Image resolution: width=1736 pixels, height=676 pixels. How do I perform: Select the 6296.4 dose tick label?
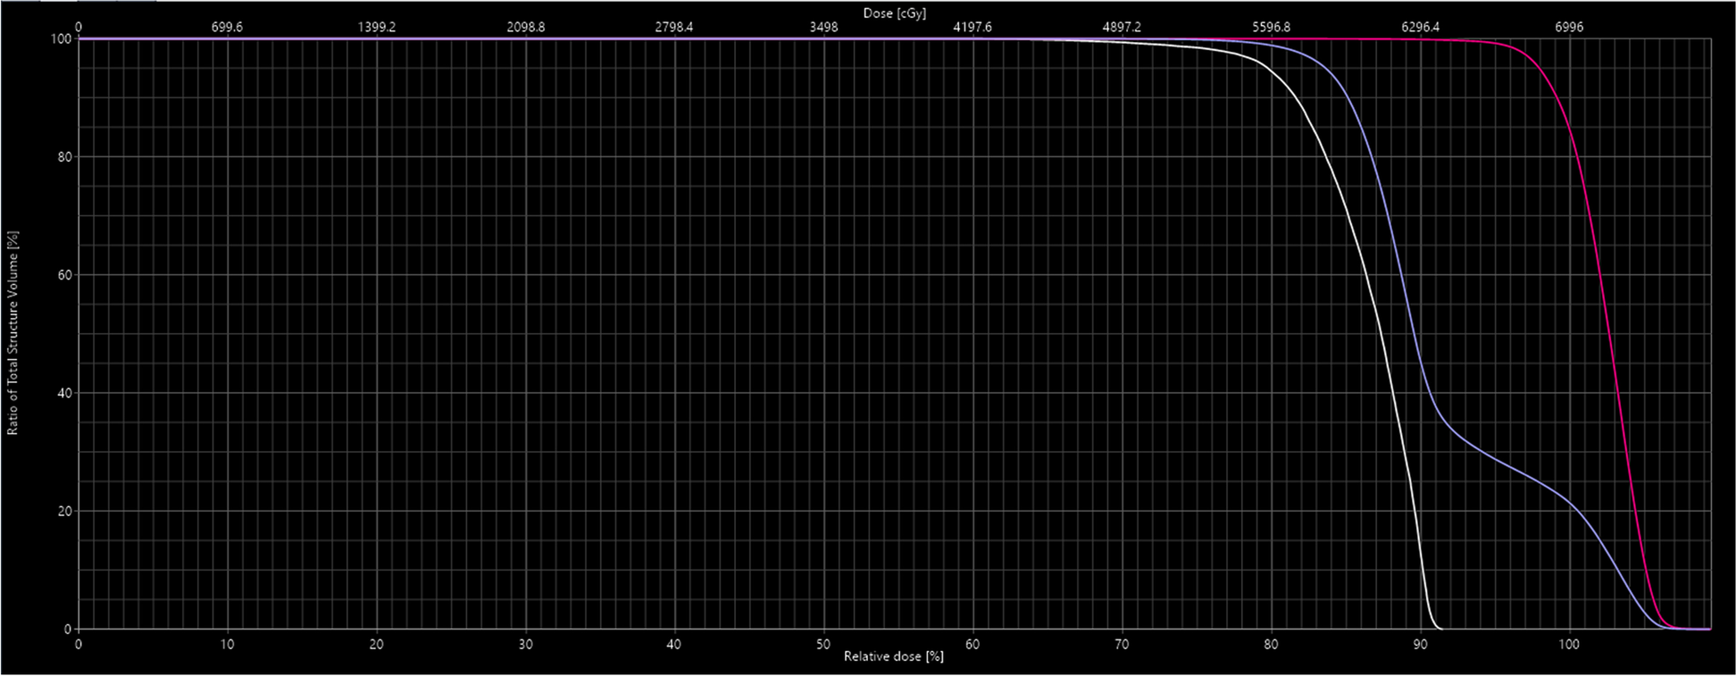(1420, 27)
